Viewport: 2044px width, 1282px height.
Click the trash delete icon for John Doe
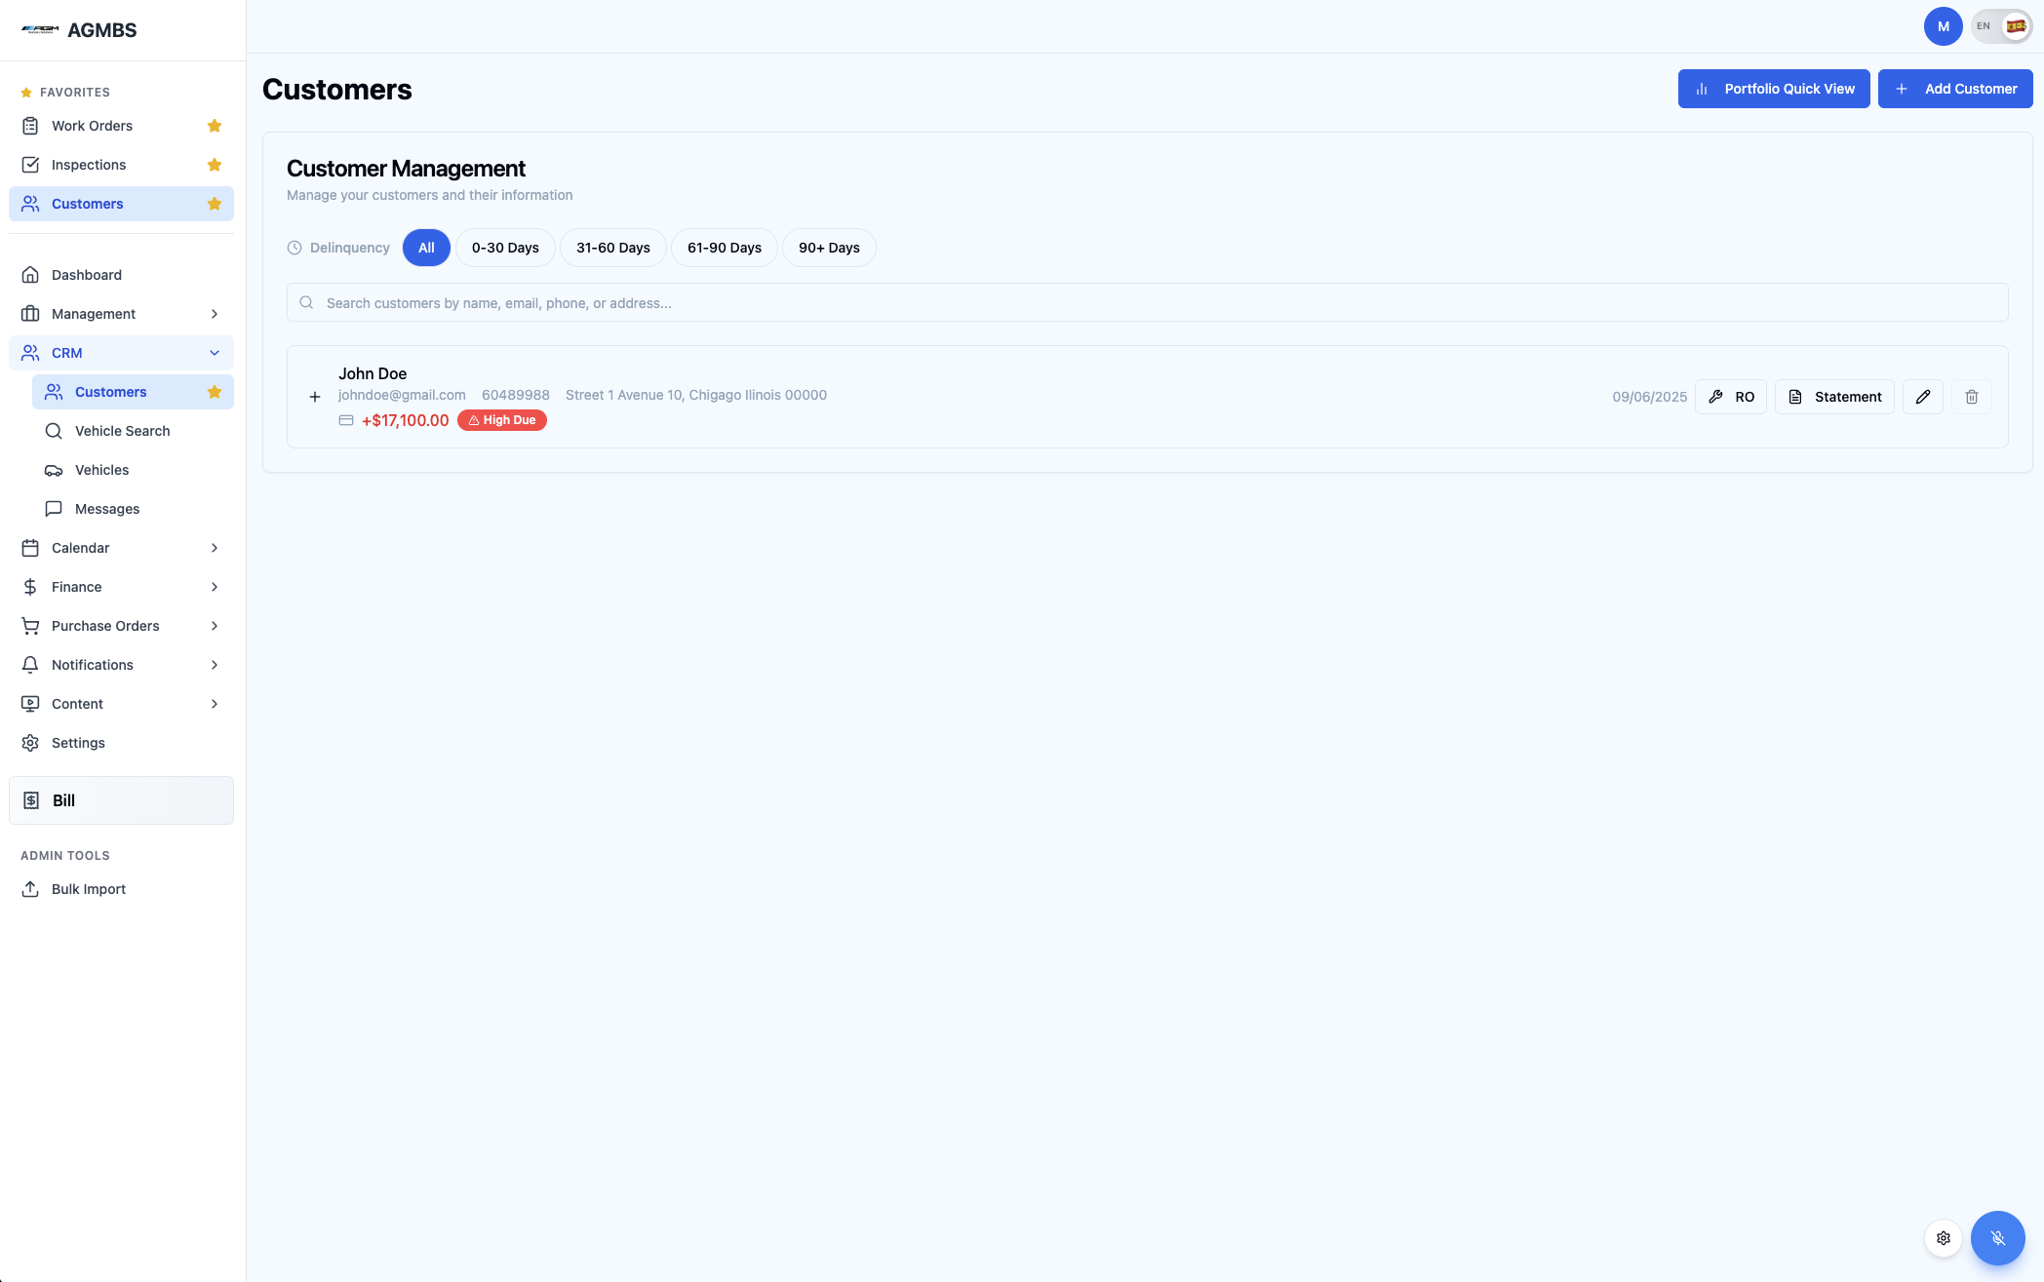coord(1971,397)
